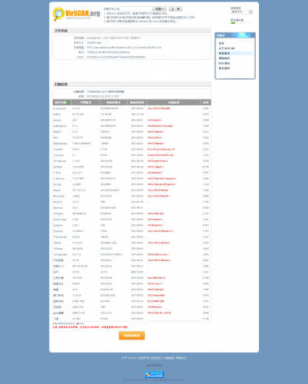Open the 关于VirSCAN link in page footer
The height and width of the screenshot is (384, 308).
coord(129,358)
